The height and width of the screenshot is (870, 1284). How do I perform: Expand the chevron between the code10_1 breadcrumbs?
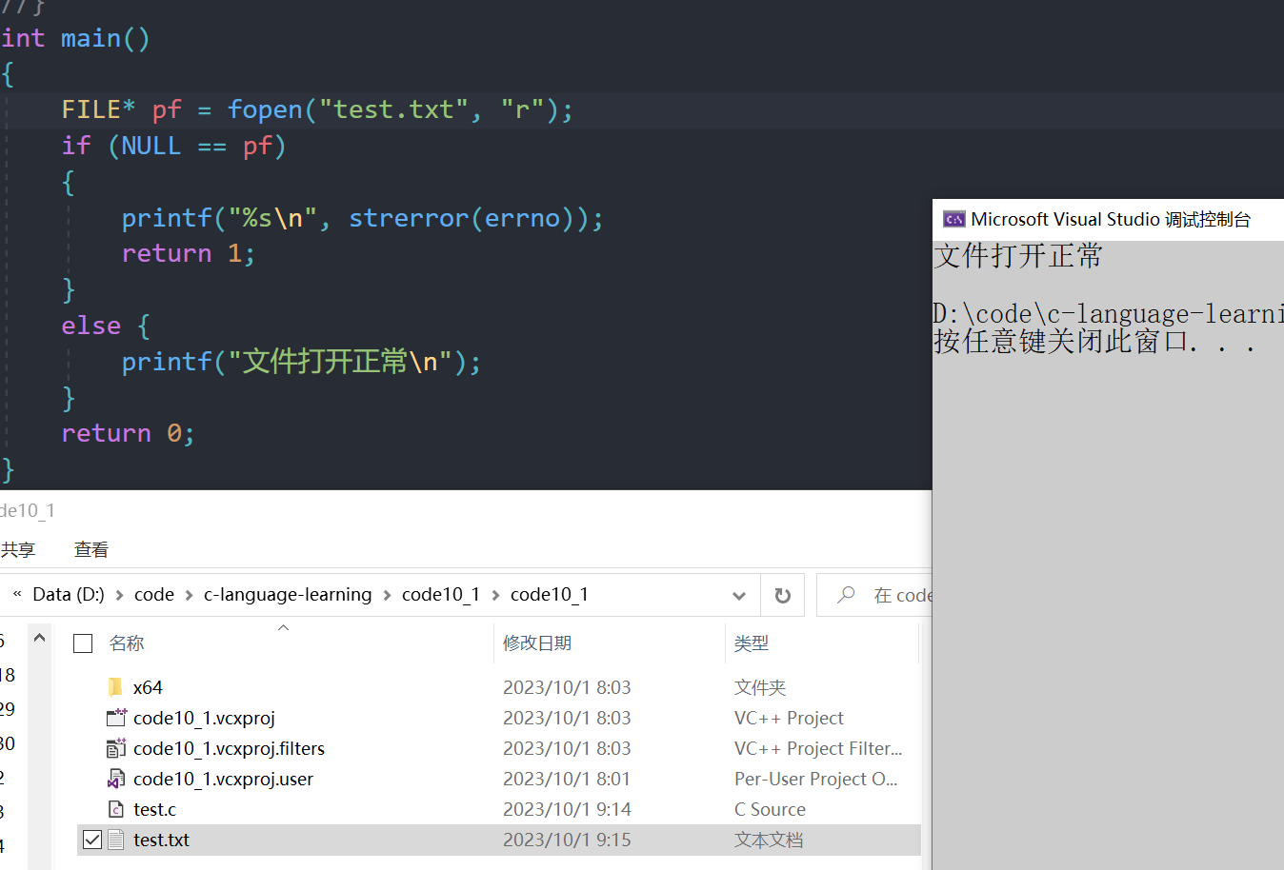[x=495, y=595]
